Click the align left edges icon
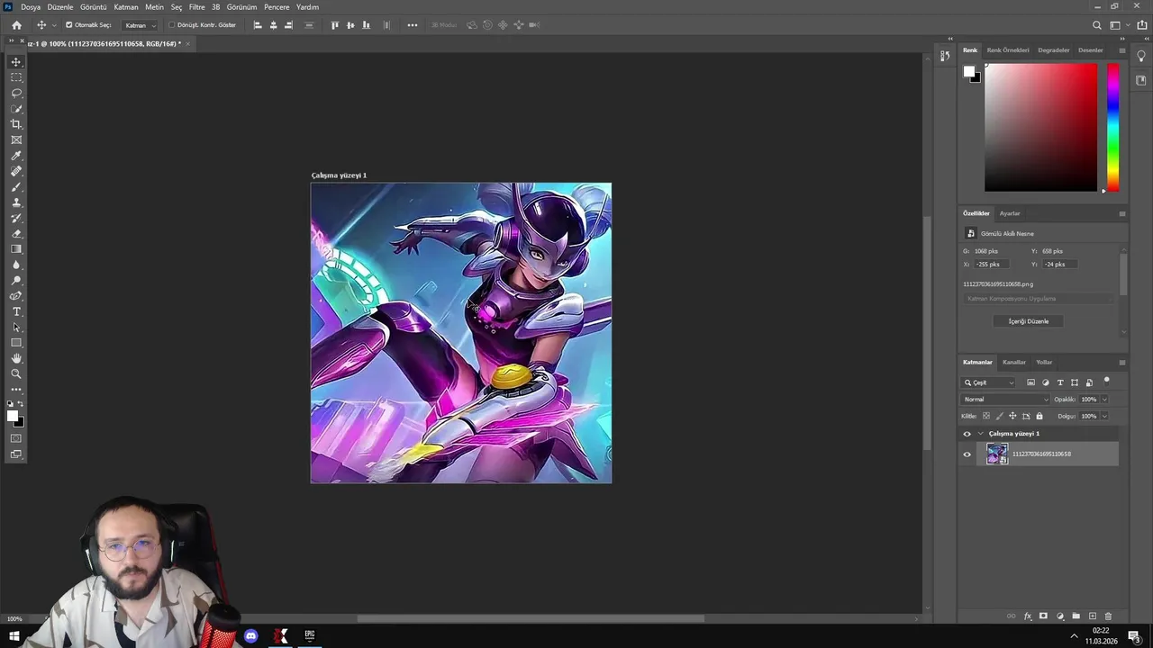1153x648 pixels. (x=258, y=25)
